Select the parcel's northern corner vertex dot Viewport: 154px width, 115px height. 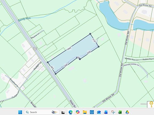tap(90, 34)
